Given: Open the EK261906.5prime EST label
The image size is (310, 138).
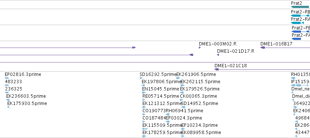Looking at the screenshot, I should (196, 74).
